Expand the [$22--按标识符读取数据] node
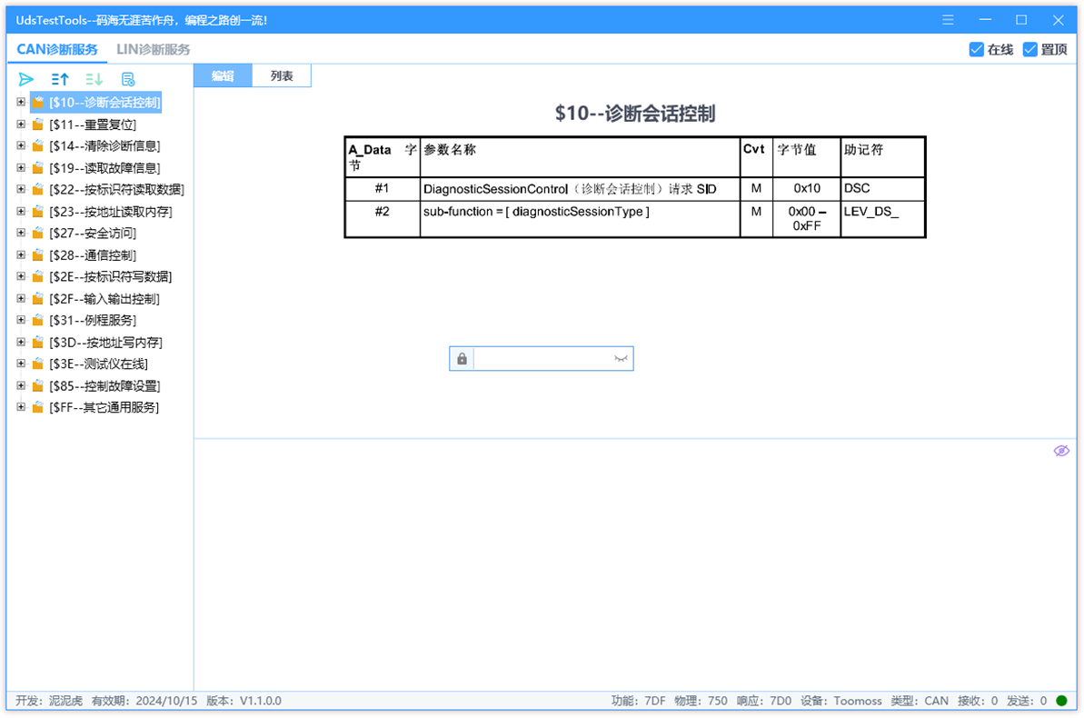 tap(21, 189)
